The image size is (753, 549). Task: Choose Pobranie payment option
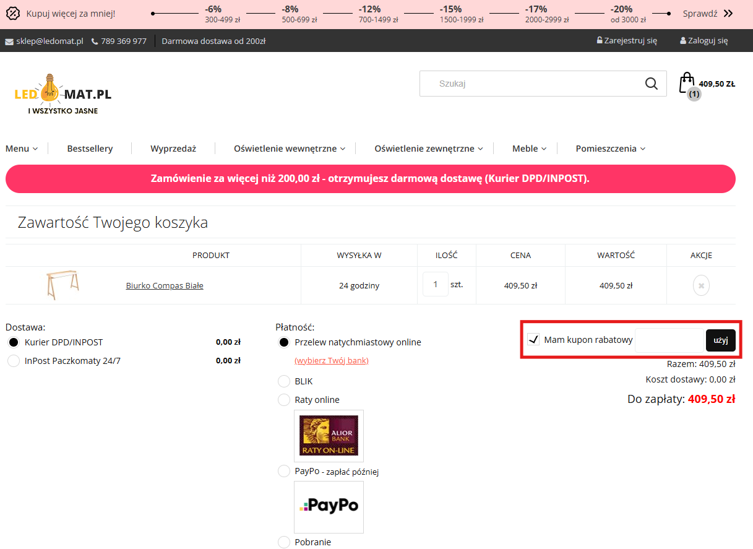tap(284, 542)
